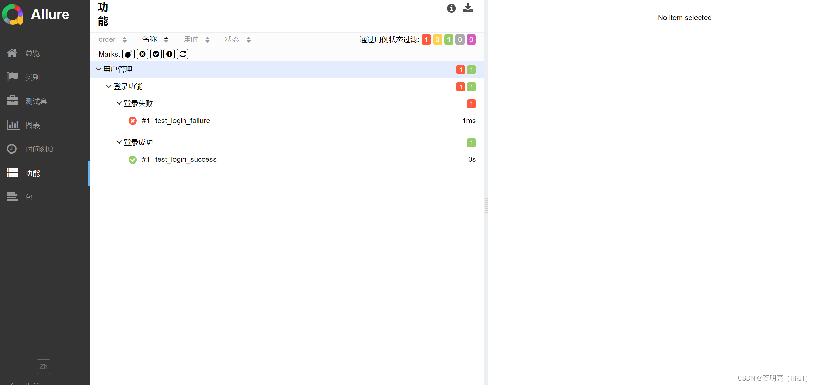Toggle the new broken mark filter
Viewport: 813px width, 385px height.
[x=169, y=54]
